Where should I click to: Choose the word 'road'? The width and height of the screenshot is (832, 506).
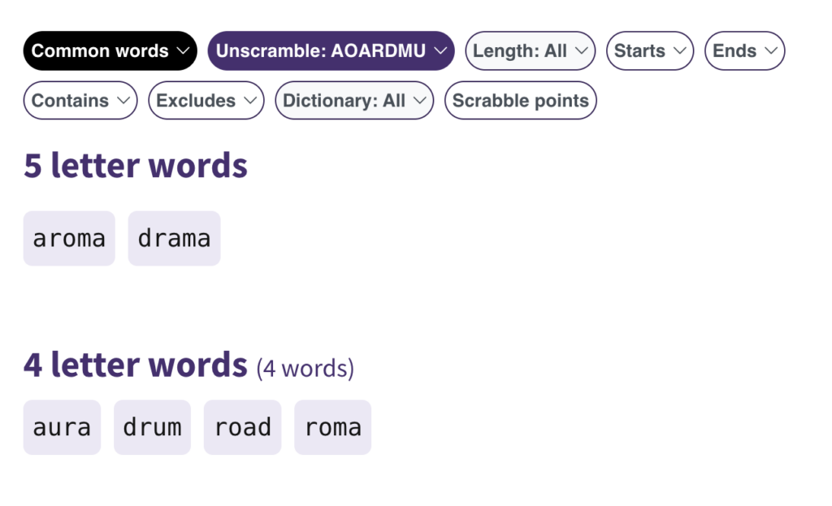point(242,427)
